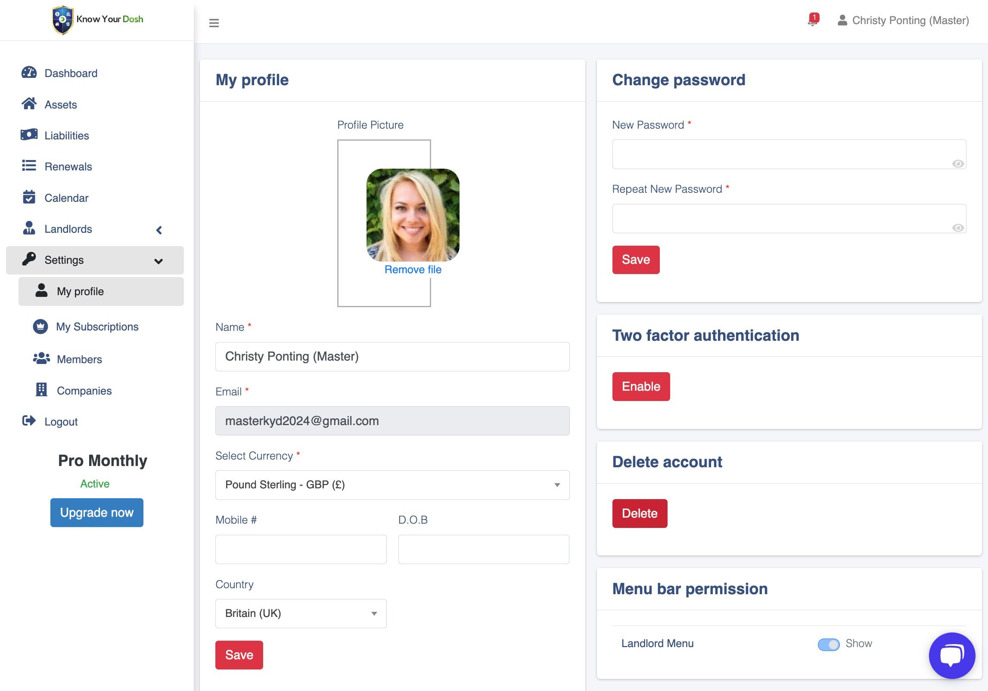This screenshot has height=691, width=988.
Task: Open the Country dropdown
Action: [301, 613]
